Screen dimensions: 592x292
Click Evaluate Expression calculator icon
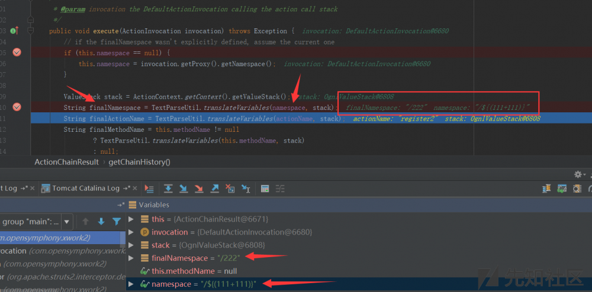point(265,189)
